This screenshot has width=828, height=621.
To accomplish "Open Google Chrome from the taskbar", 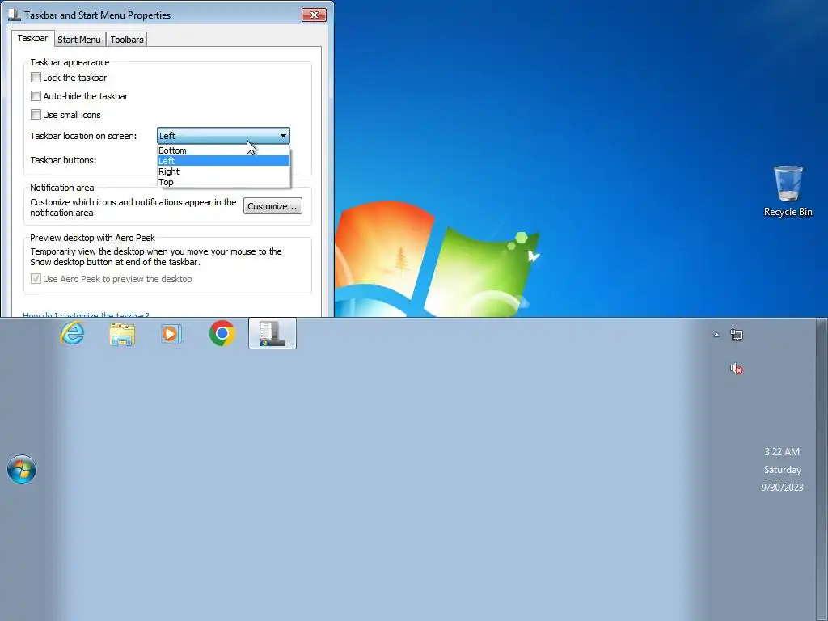I will click(222, 333).
